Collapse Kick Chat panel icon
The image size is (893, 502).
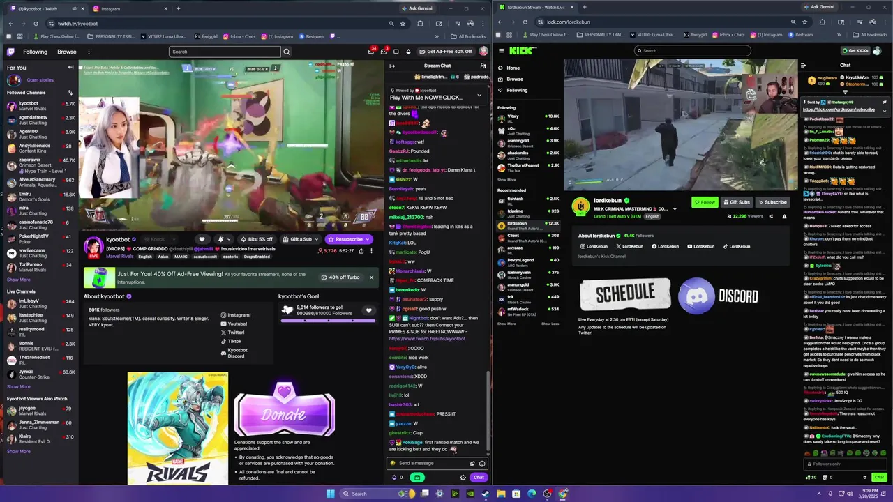[x=803, y=66]
